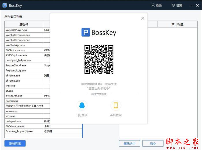Click the BossKey logo in login dialog
The width and height of the screenshot is (202, 151).
click(99, 32)
